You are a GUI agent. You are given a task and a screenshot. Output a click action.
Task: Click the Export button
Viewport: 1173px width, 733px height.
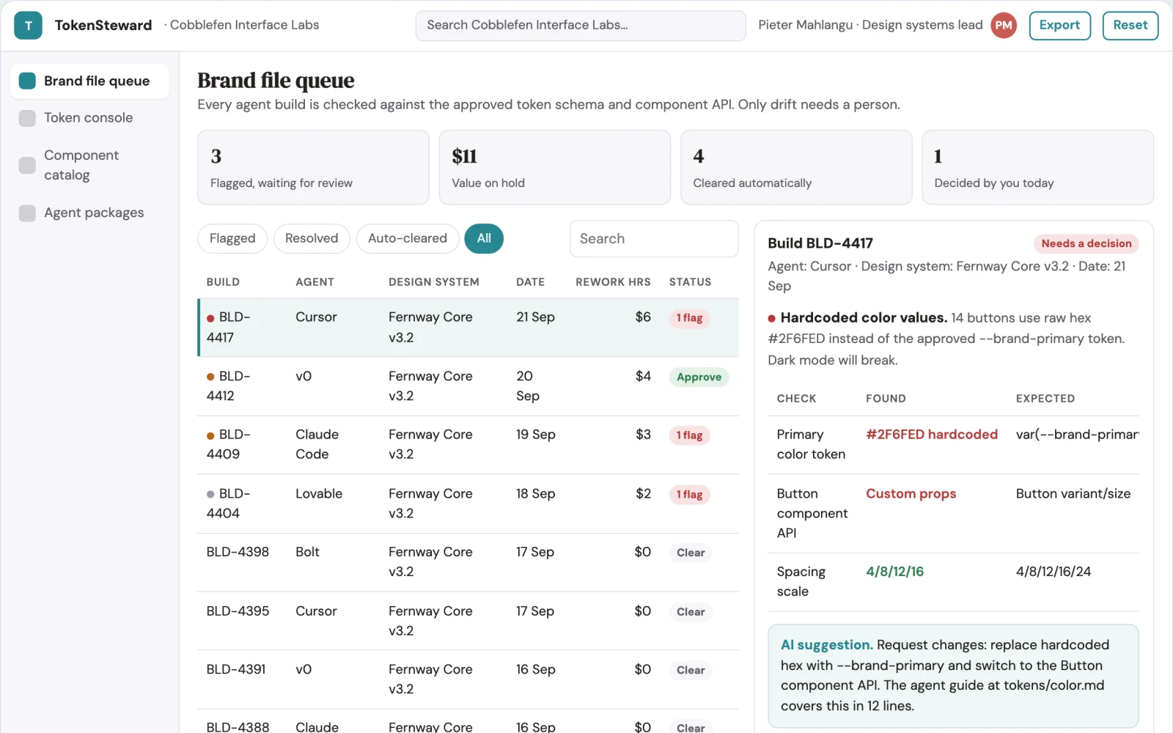coord(1059,26)
